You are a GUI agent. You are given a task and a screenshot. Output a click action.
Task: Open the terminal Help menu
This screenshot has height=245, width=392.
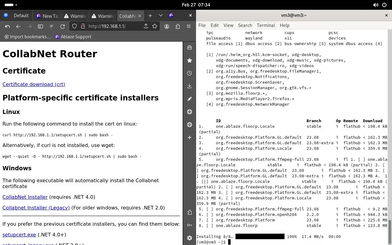285,25
